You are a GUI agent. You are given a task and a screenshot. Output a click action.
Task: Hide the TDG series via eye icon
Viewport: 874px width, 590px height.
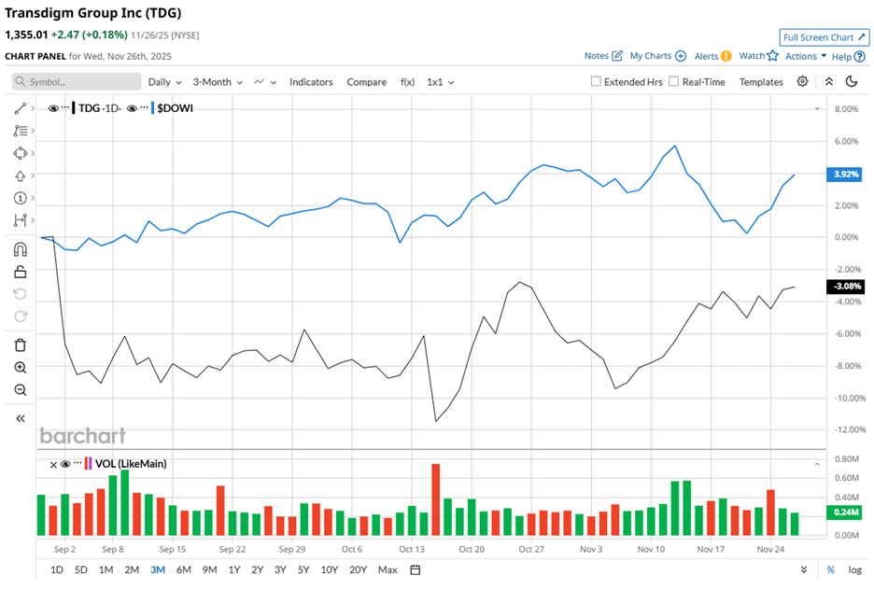(53, 108)
